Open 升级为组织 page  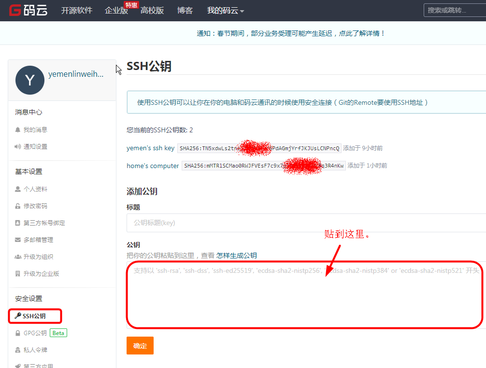(x=39, y=257)
